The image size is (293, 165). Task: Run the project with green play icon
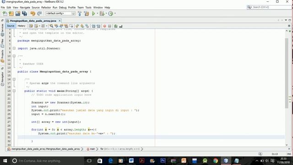(x=93, y=13)
